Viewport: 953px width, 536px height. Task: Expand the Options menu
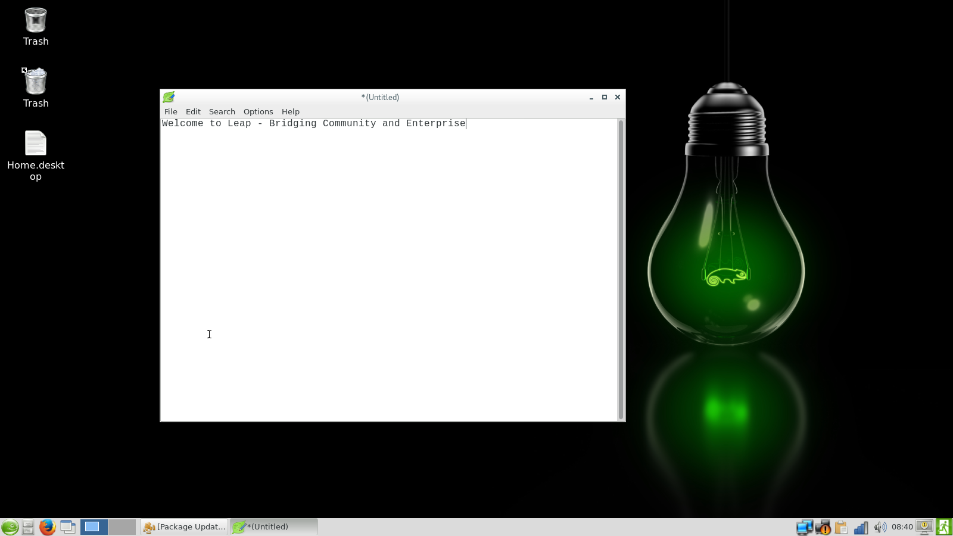(x=258, y=111)
